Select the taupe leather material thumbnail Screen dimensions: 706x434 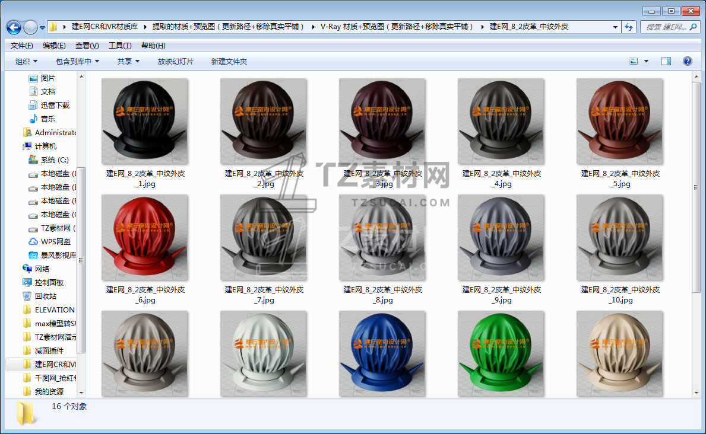(x=145, y=353)
